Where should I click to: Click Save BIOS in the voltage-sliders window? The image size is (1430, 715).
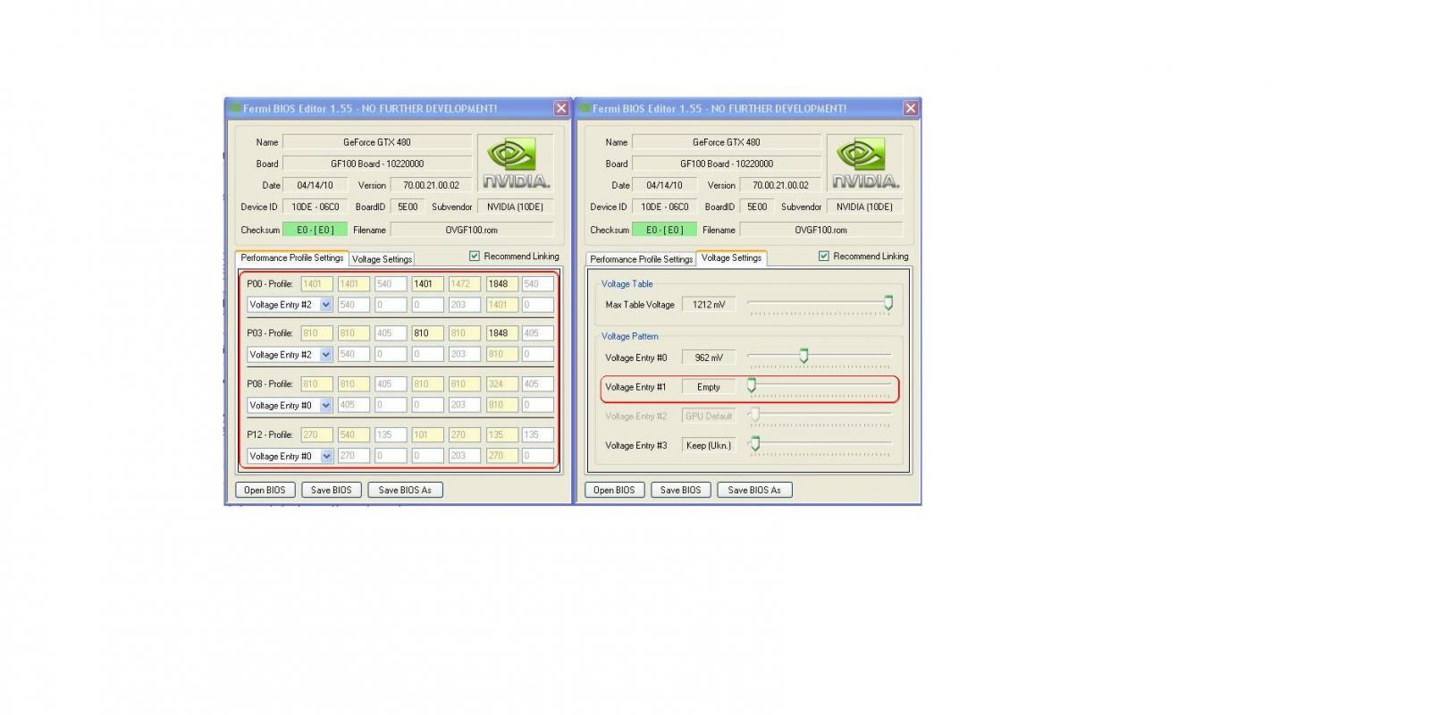click(x=680, y=490)
